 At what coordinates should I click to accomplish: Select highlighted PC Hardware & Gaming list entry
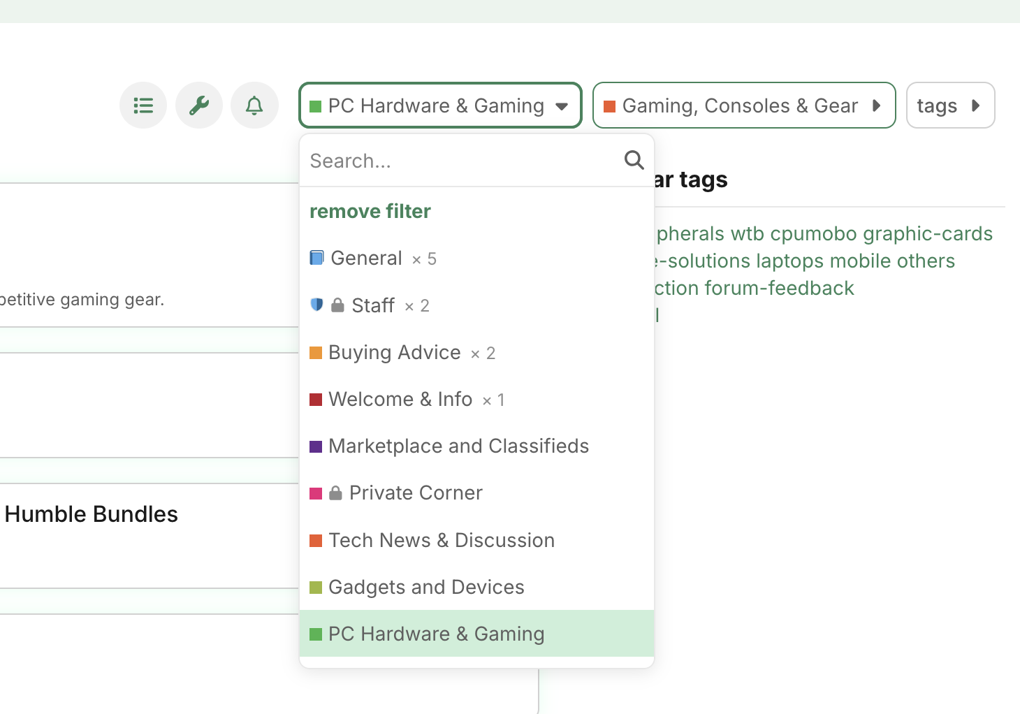pyautogui.click(x=476, y=634)
